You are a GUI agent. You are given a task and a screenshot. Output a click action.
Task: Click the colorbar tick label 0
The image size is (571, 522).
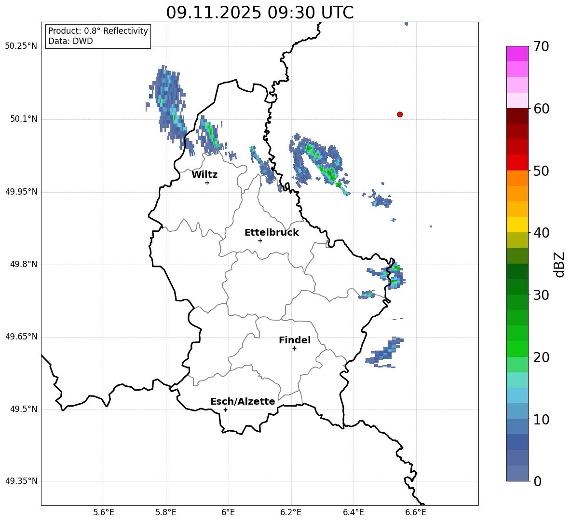pos(538,481)
